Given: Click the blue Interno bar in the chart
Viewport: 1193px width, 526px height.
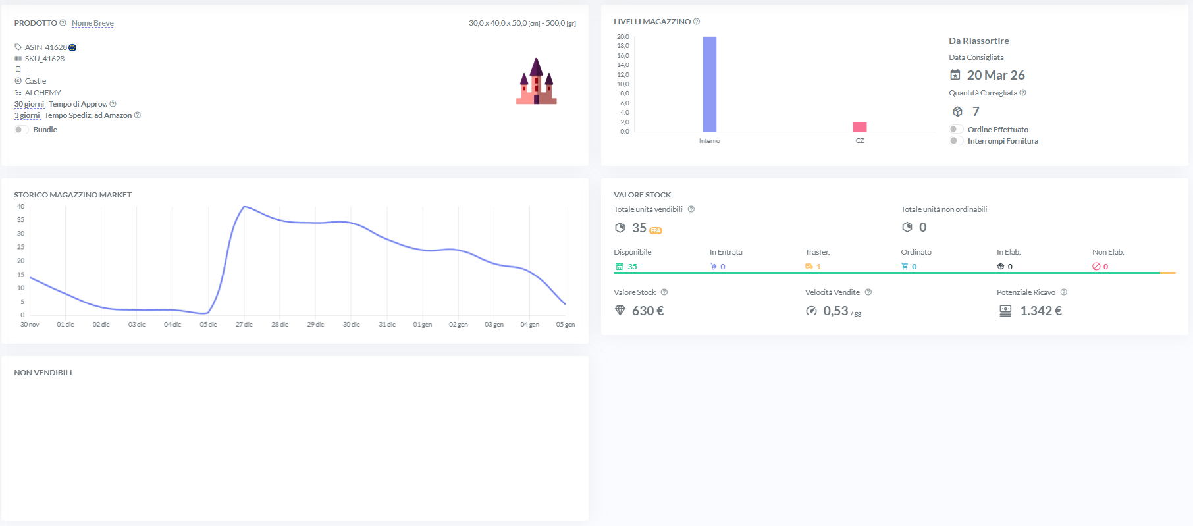Looking at the screenshot, I should click(709, 84).
